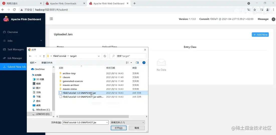Collapse the sidebar with the fold icon
The image size is (276, 135).
51,19
